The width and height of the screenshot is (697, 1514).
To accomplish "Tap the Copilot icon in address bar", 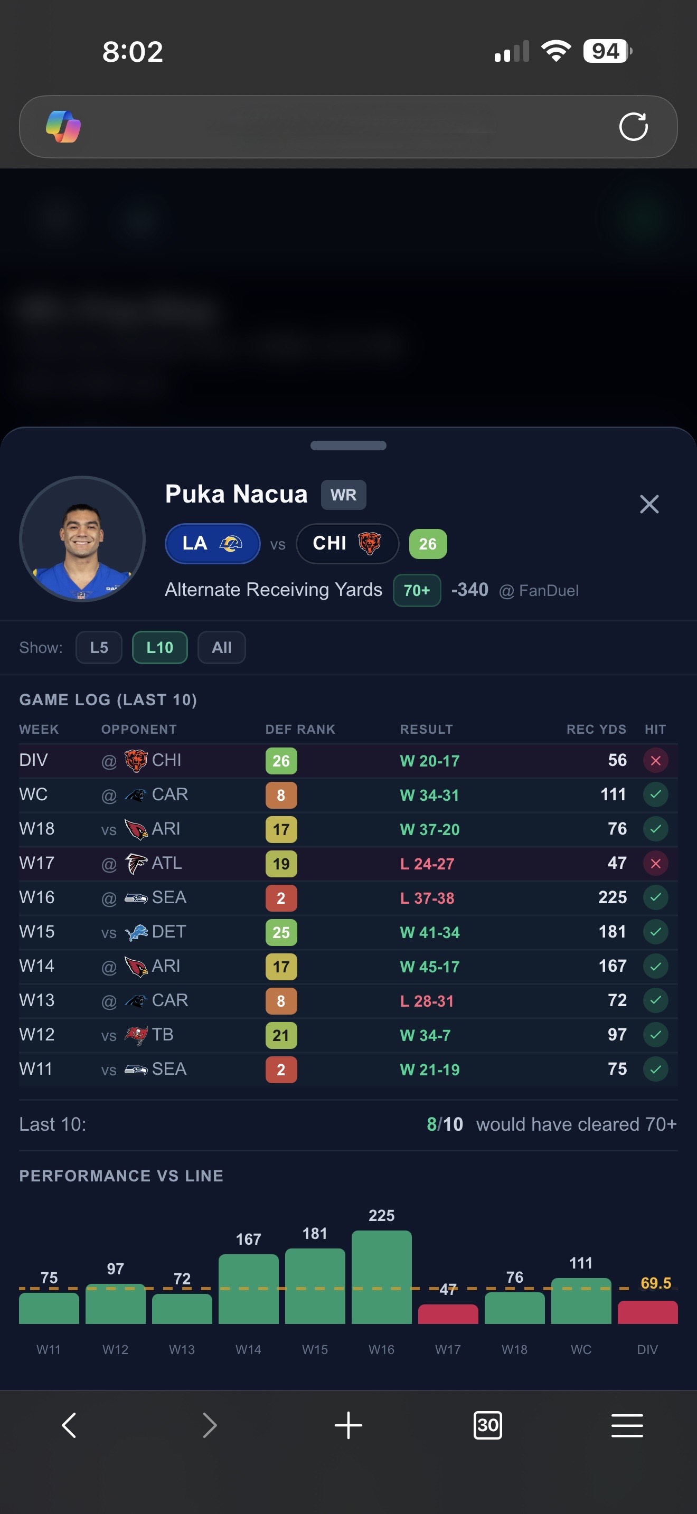I will pos(63,126).
